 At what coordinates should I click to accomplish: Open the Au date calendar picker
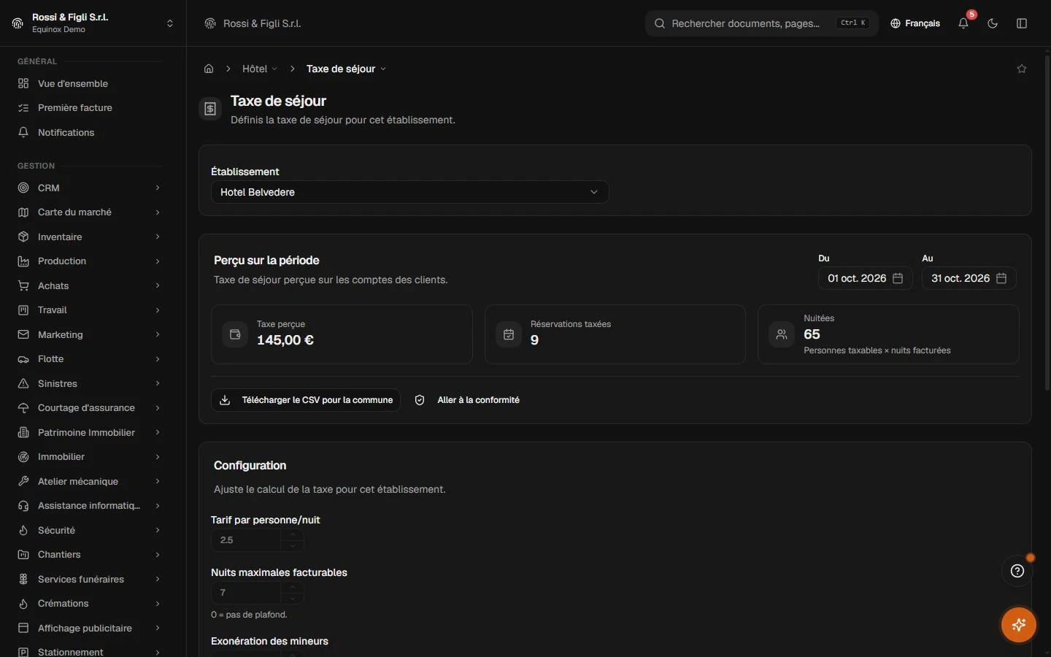pyautogui.click(x=1001, y=278)
